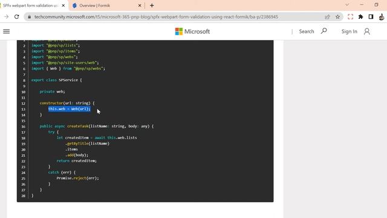The image size is (387, 218).
Task: Open the hamburger navigation menu
Action: (x=7, y=31)
